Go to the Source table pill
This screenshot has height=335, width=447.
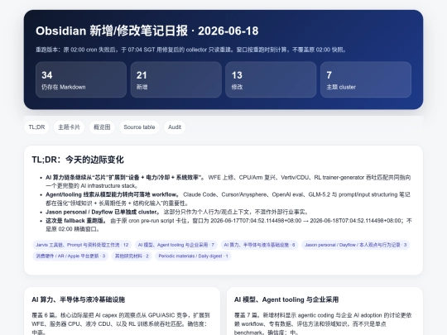pyautogui.click(x=139, y=127)
